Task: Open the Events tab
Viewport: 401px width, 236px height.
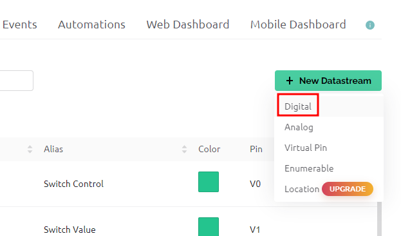Action: 20,25
